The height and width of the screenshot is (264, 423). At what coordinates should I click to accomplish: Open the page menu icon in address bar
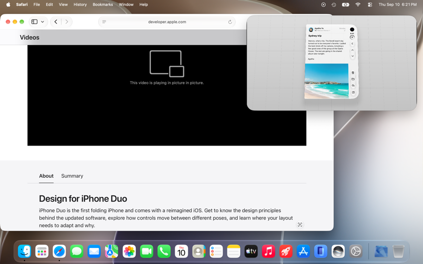pos(104,22)
